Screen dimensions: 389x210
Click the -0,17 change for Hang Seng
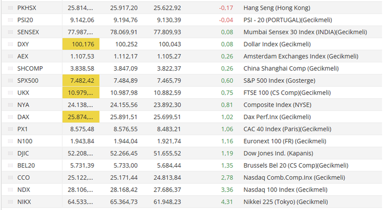point(226,8)
